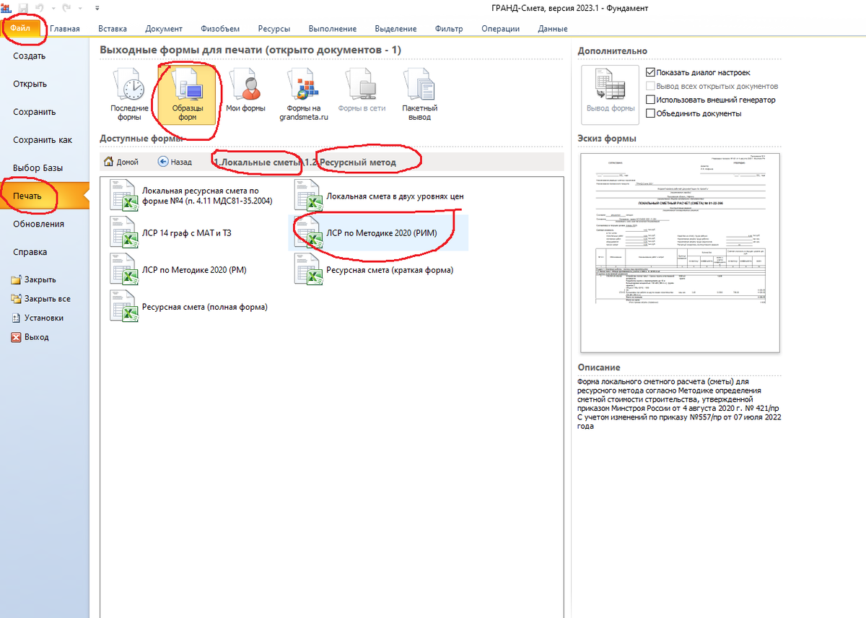
Task: Switch to the Физобъем tab
Action: coord(220,29)
